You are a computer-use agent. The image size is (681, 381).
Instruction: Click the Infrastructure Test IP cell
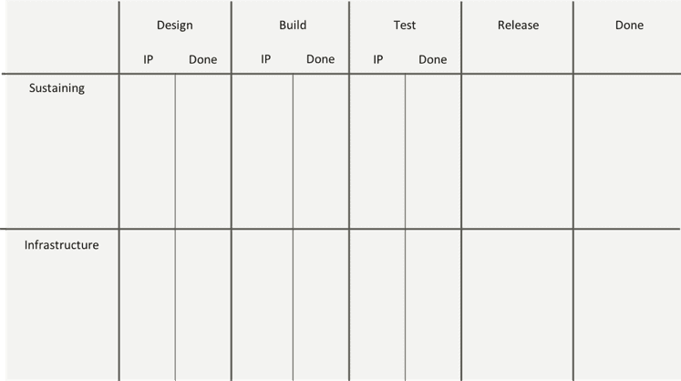(377, 305)
